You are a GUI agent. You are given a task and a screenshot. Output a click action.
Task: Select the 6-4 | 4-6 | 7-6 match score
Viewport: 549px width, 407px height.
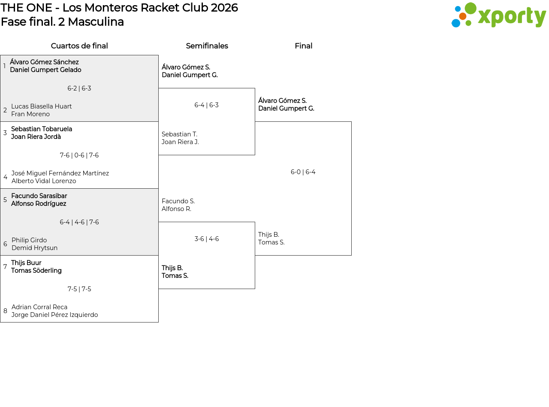[79, 222]
